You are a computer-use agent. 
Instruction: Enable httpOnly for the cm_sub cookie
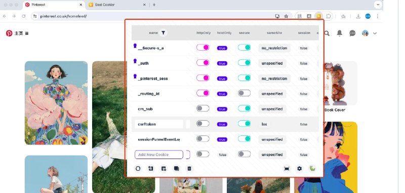[x=203, y=108]
